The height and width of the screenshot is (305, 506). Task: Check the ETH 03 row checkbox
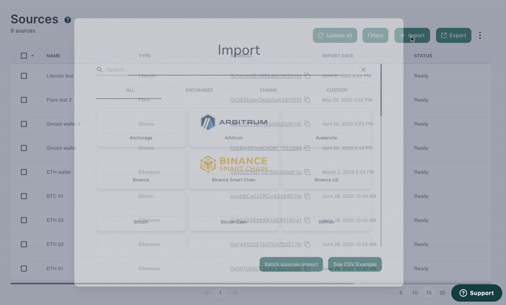tap(24, 220)
